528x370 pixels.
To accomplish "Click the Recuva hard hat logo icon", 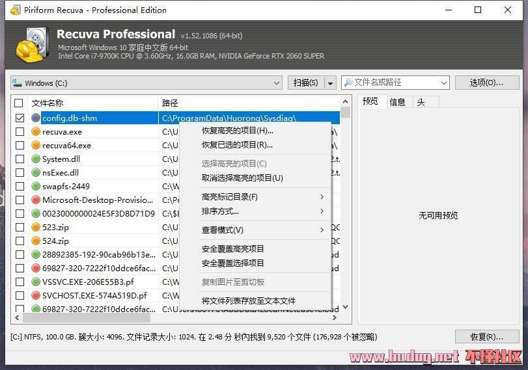I will (x=30, y=44).
